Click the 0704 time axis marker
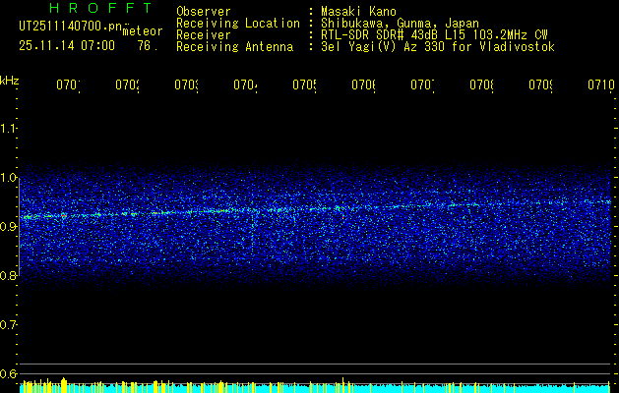The width and height of the screenshot is (619, 393). tap(246, 84)
